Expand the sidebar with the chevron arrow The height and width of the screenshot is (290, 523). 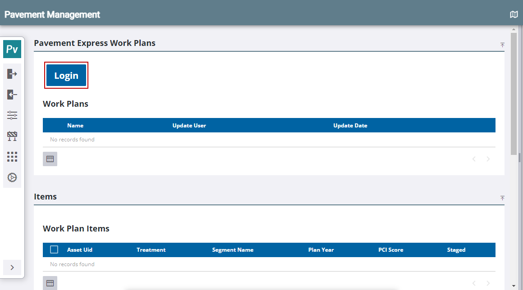(x=12, y=267)
